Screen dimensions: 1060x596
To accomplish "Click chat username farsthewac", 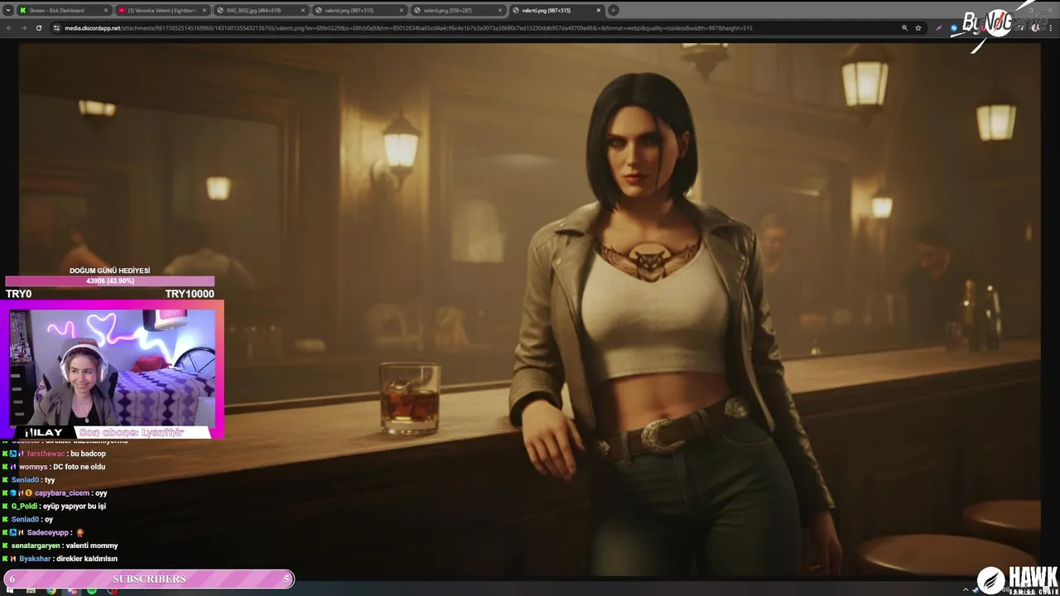I will 46,454.
